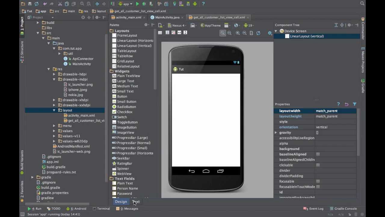Click the Help question mark in toolbar
The image size is (385, 217).
(203, 4)
